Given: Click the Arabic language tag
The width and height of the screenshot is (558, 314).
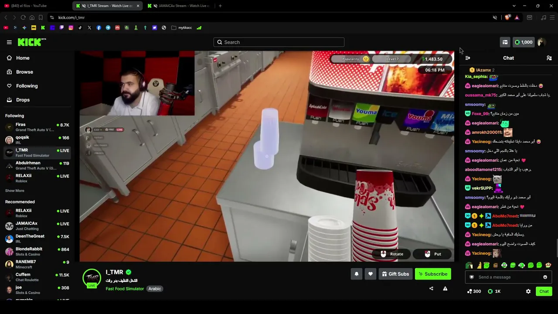Looking at the screenshot, I should pos(155,289).
